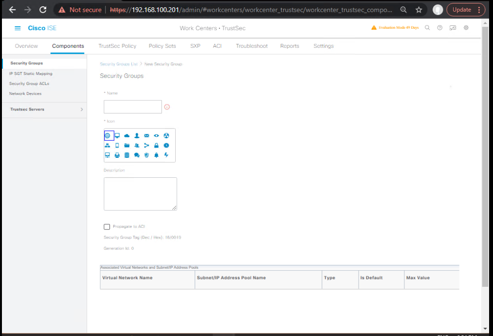493x336 pixels.
Task: Select the radiation hazard icon
Action: click(166, 135)
